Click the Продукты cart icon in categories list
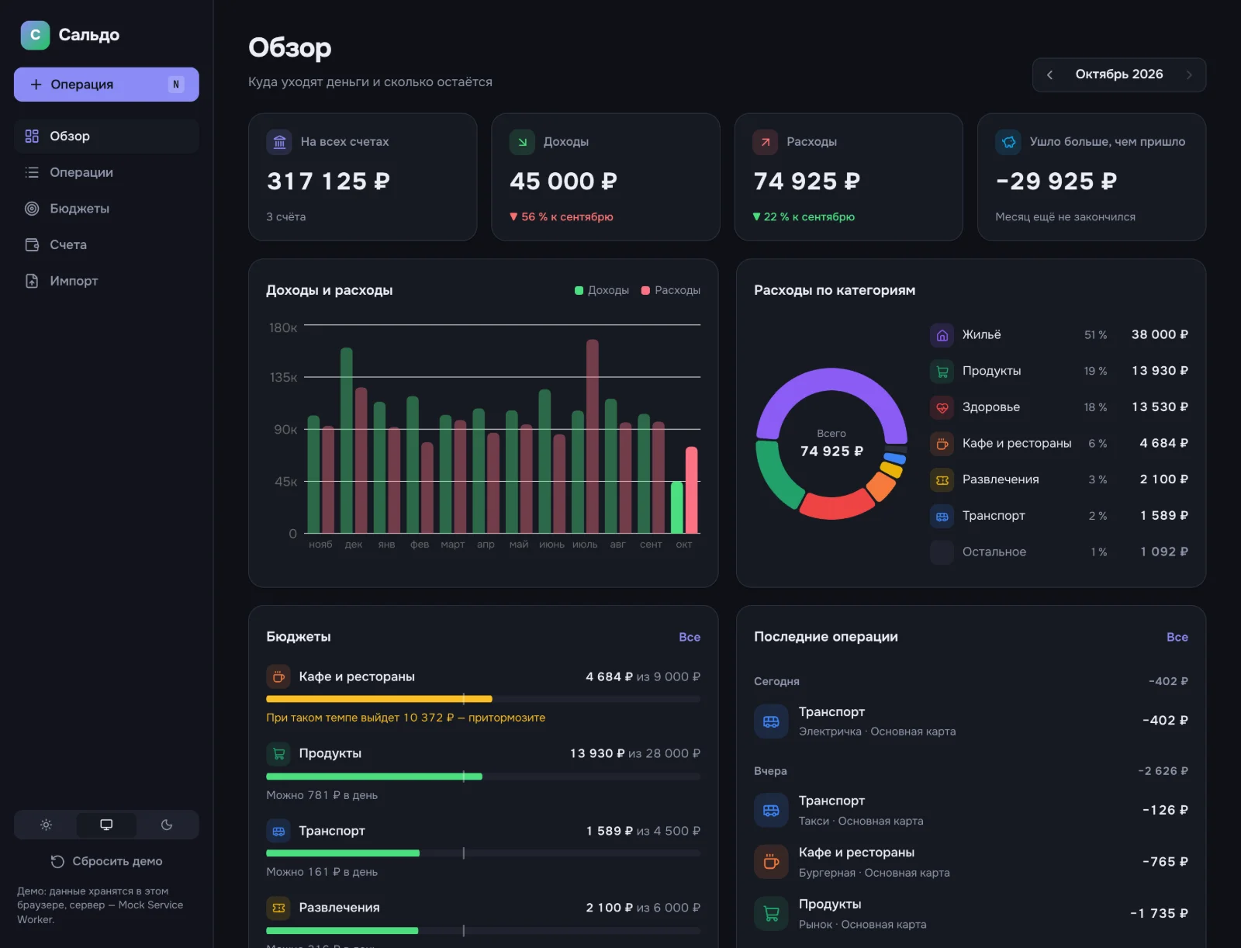 pos(942,372)
